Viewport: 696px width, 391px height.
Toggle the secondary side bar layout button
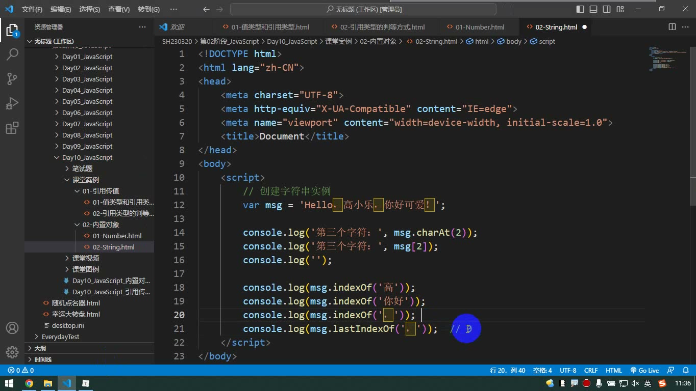(607, 9)
